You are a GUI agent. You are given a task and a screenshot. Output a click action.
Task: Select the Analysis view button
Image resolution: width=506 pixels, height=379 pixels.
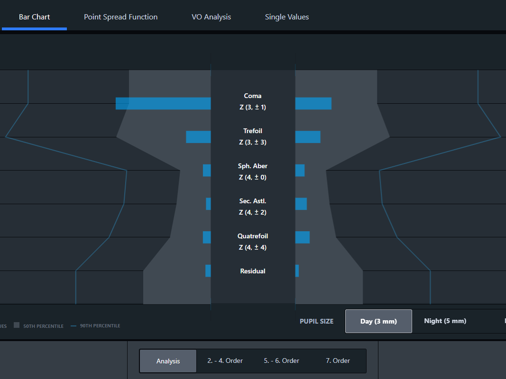[x=168, y=361]
